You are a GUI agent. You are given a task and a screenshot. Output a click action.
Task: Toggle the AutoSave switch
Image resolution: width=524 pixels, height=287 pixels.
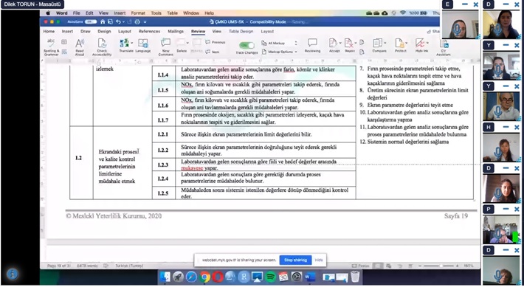pos(91,21)
